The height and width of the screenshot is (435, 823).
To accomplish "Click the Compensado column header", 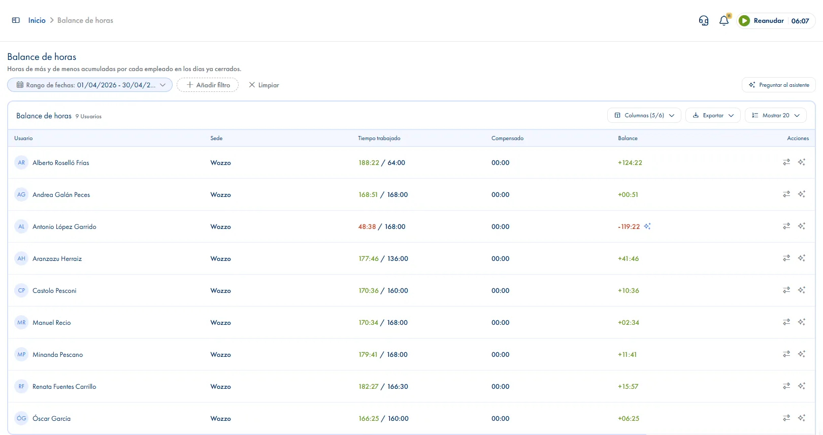I will pyautogui.click(x=507, y=138).
